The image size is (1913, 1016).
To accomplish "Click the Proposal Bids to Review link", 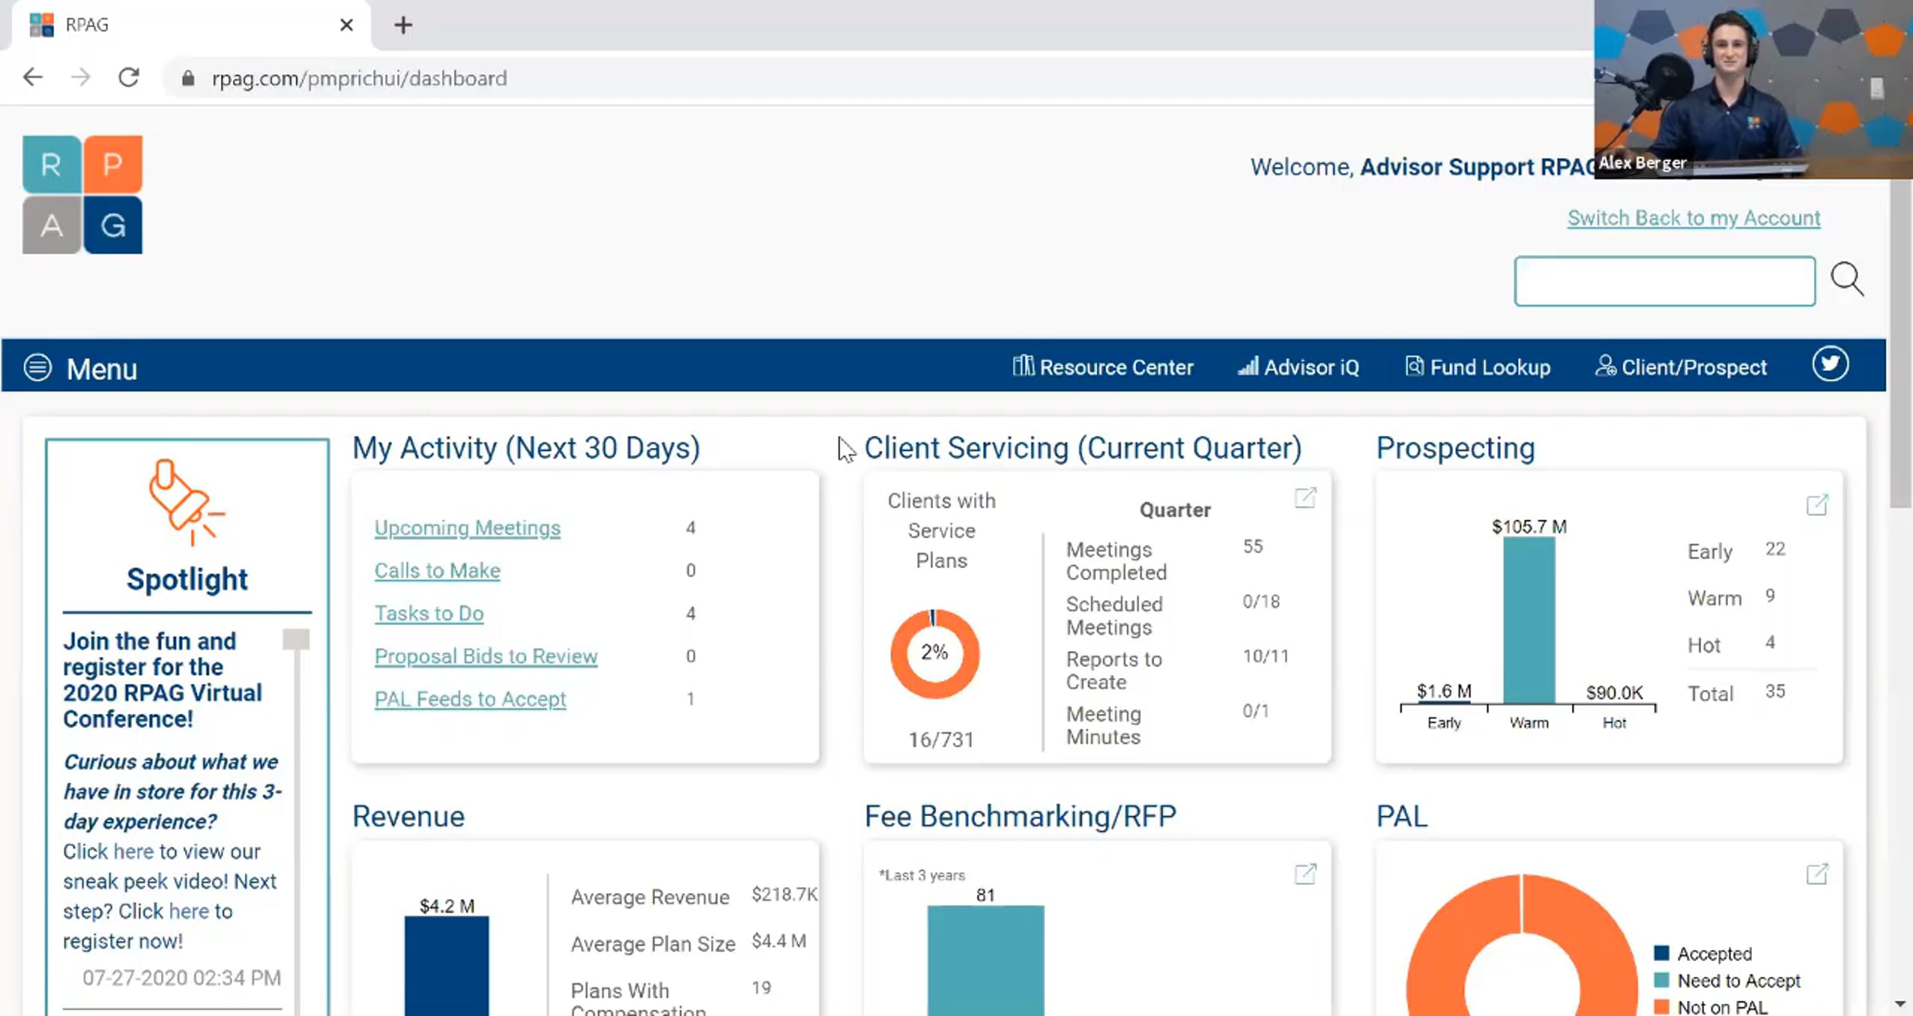I will tap(485, 656).
